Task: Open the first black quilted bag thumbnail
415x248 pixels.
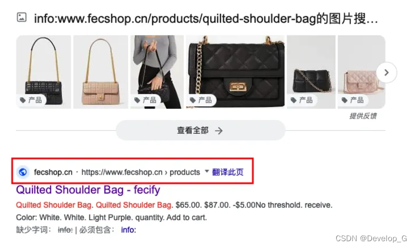Action: (44, 72)
